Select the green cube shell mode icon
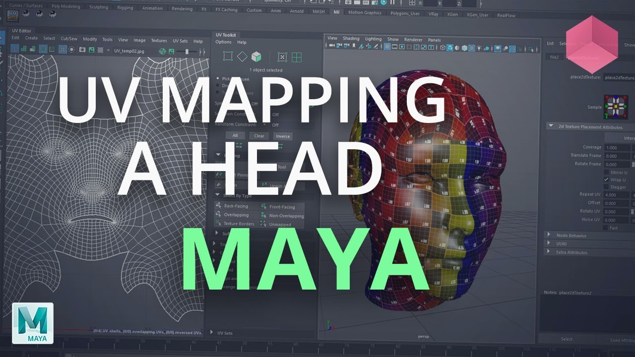Image resolution: width=635 pixels, height=357 pixels. [256, 57]
